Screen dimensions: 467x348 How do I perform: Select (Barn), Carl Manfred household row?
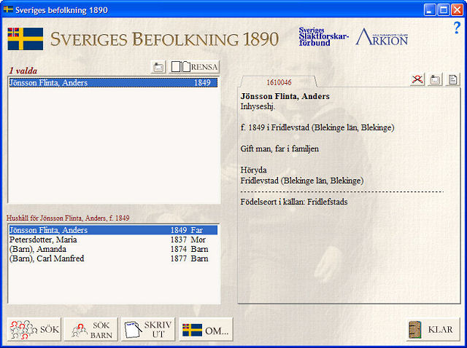point(113,258)
